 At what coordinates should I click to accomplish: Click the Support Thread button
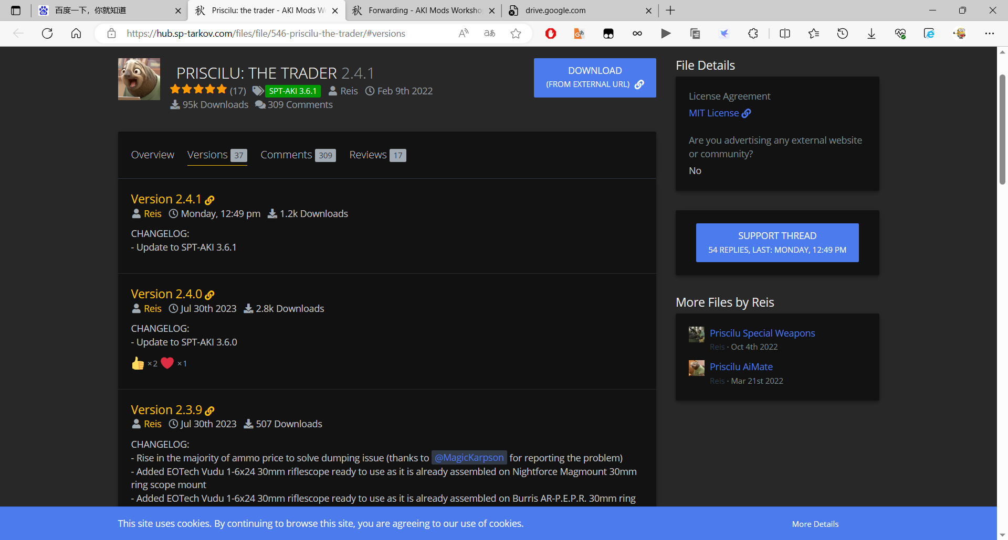click(x=777, y=242)
